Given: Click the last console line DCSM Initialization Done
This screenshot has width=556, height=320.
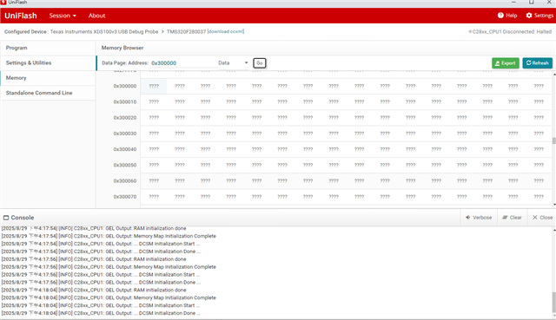Looking at the screenshot, I should [101, 313].
